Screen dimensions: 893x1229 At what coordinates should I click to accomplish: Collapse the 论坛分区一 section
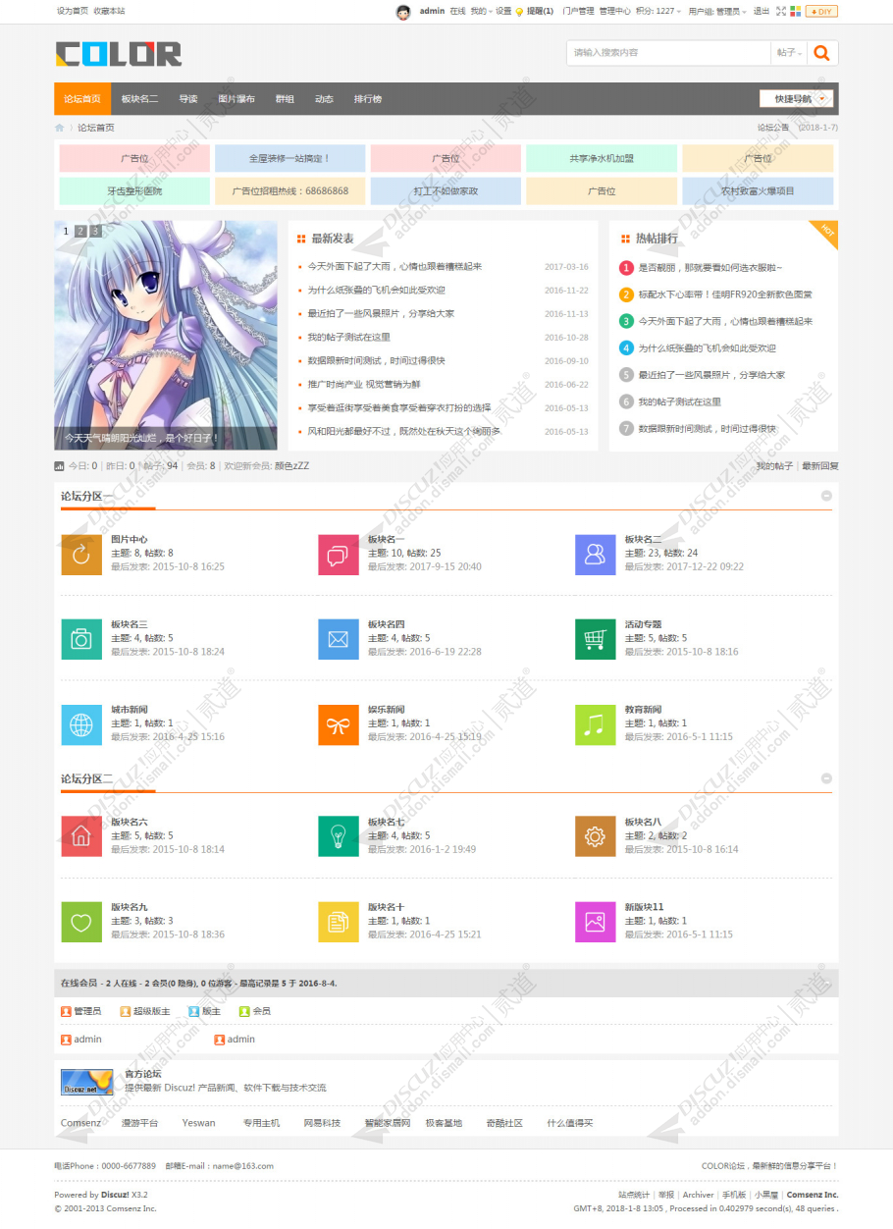[826, 496]
